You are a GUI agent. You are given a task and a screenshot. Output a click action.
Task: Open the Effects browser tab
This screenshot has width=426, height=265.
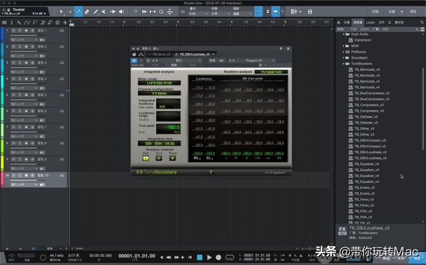pos(357,22)
